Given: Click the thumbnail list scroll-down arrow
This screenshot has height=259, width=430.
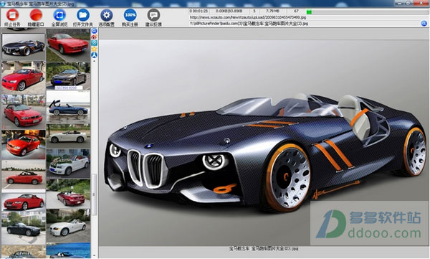Looking at the screenshot, I should (94, 255).
